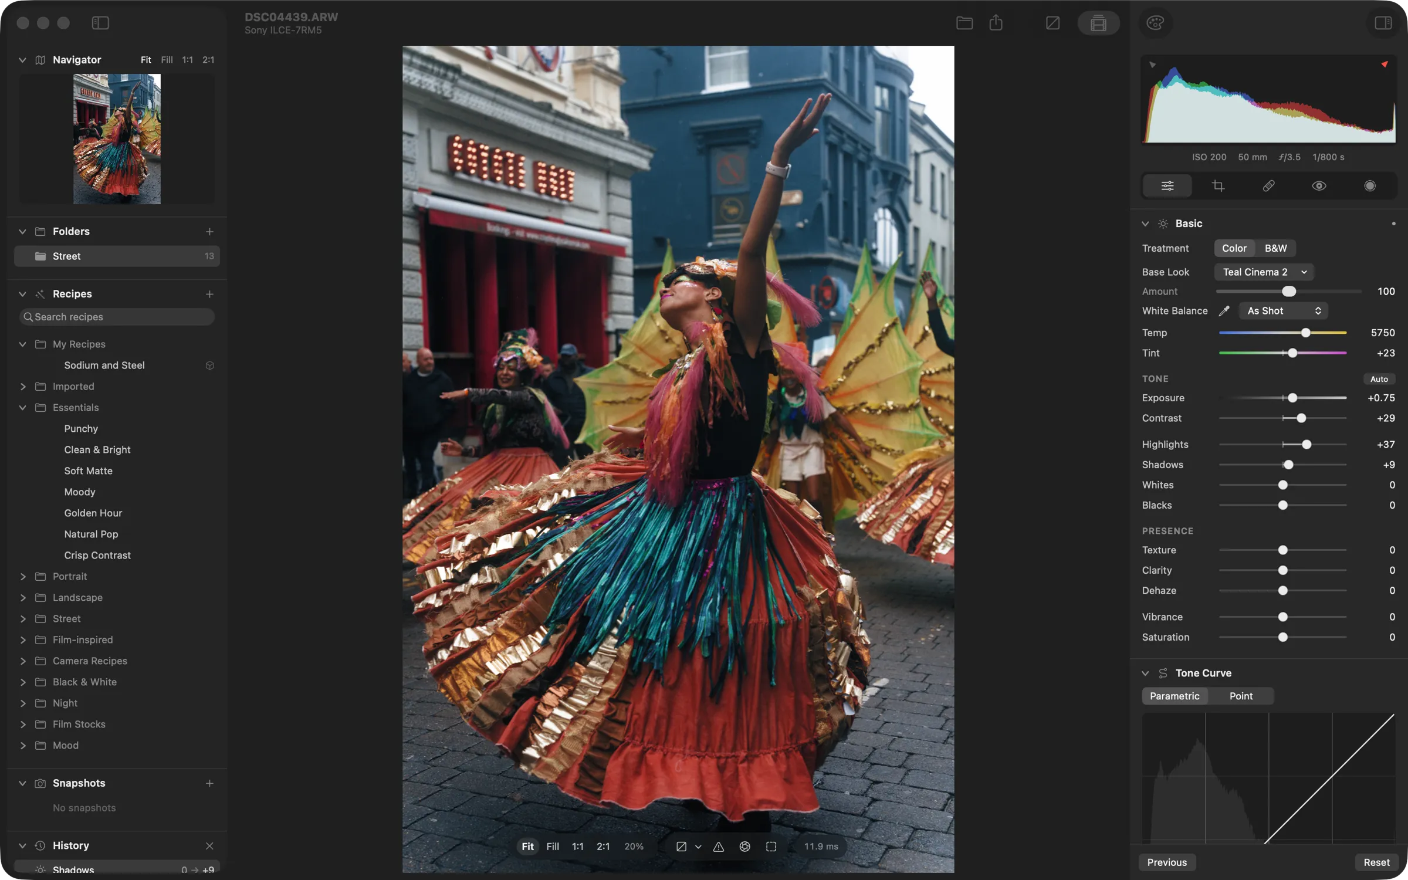1408x880 pixels.
Task: Apply the Golden Hour recipe
Action: pos(93,513)
